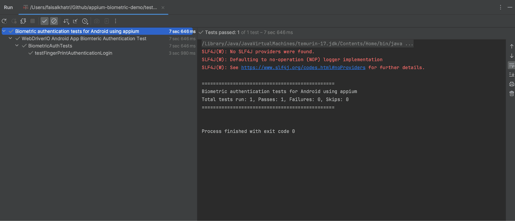Click the camera dump threads icon

(x=97, y=21)
